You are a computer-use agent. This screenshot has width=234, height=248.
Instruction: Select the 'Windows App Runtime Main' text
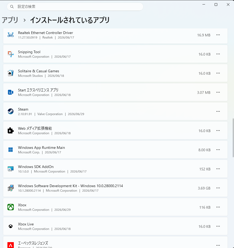coord(41,148)
